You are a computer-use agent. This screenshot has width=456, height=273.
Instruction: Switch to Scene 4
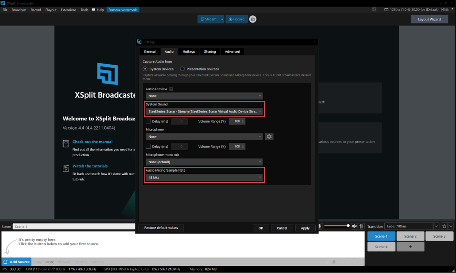(x=381, y=246)
